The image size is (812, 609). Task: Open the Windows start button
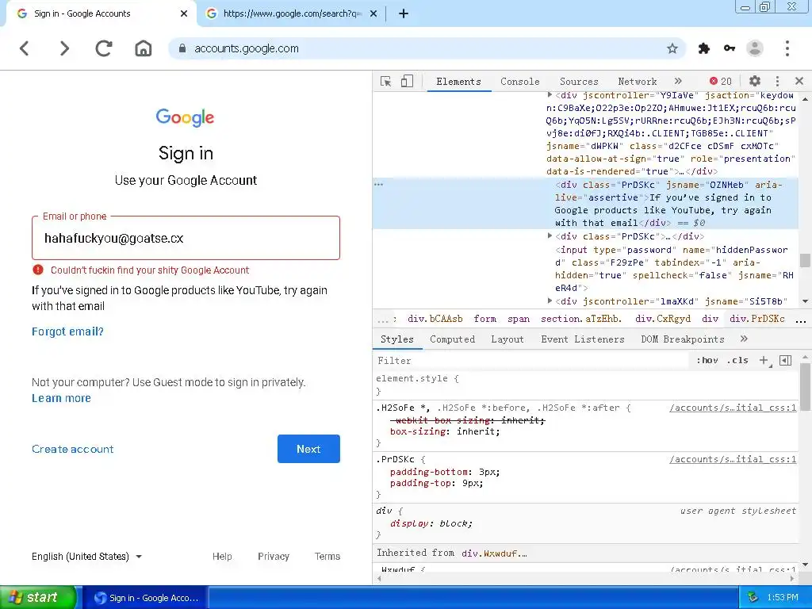pyautogui.click(x=38, y=597)
